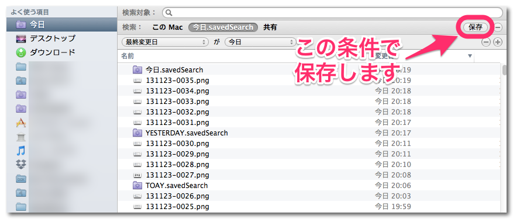This screenshot has width=513, height=219.
Task: Set search scope to 共有
Action: [270, 27]
